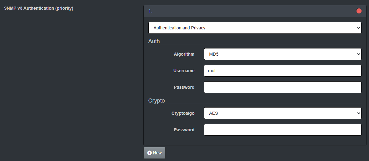The image size is (369, 161).
Task: Click the chevron arrow of the MD5 select
Action: [x=358, y=54]
